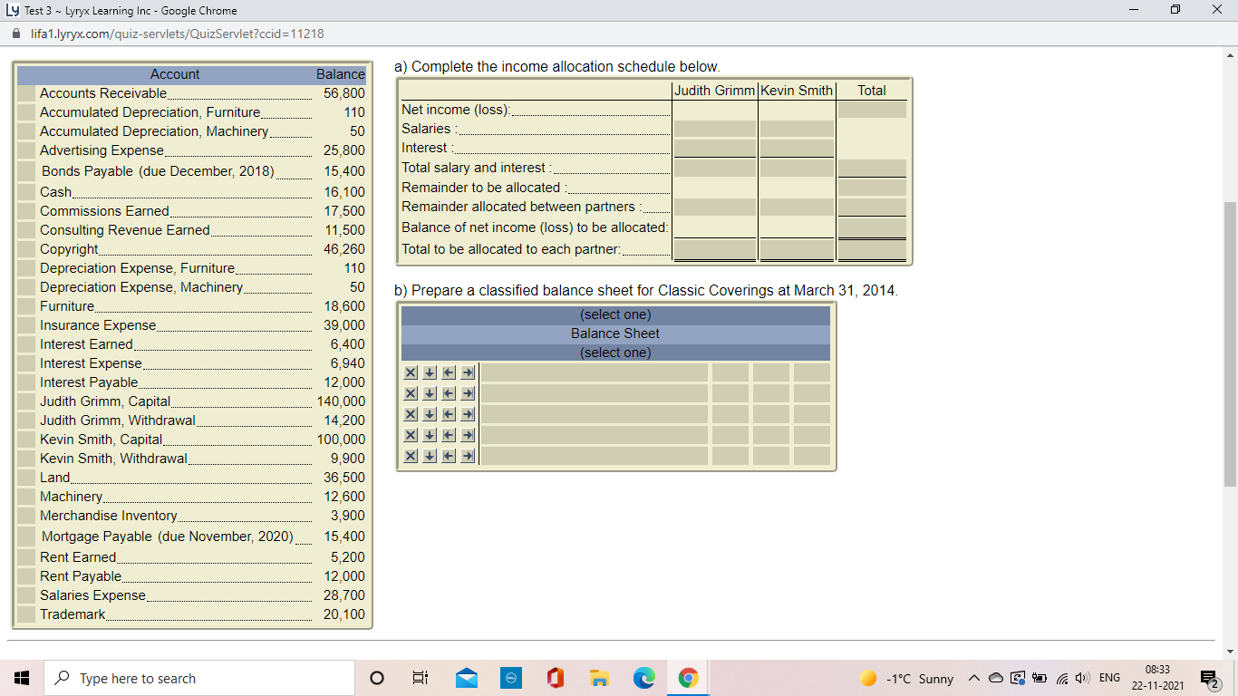Click the speaker icon in the system tray
Image resolution: width=1238 pixels, height=696 pixels.
(1082, 677)
